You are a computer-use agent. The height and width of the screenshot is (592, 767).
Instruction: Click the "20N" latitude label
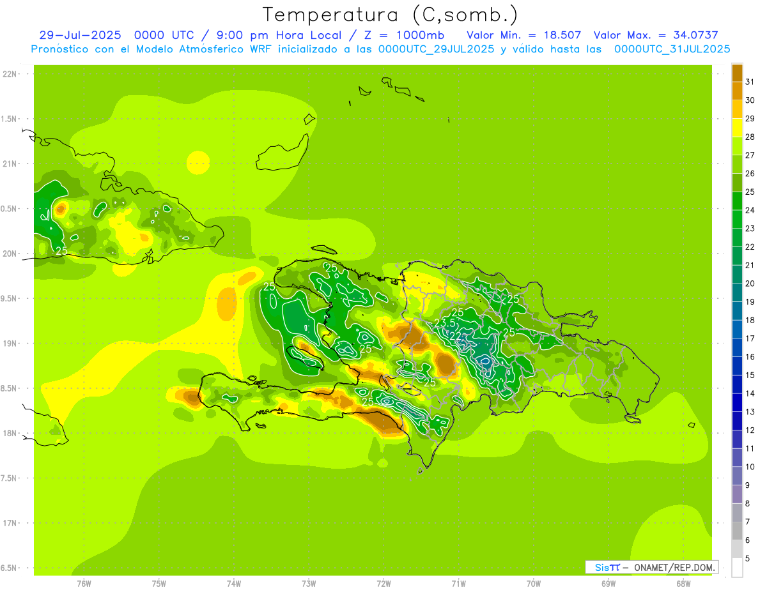(10, 254)
